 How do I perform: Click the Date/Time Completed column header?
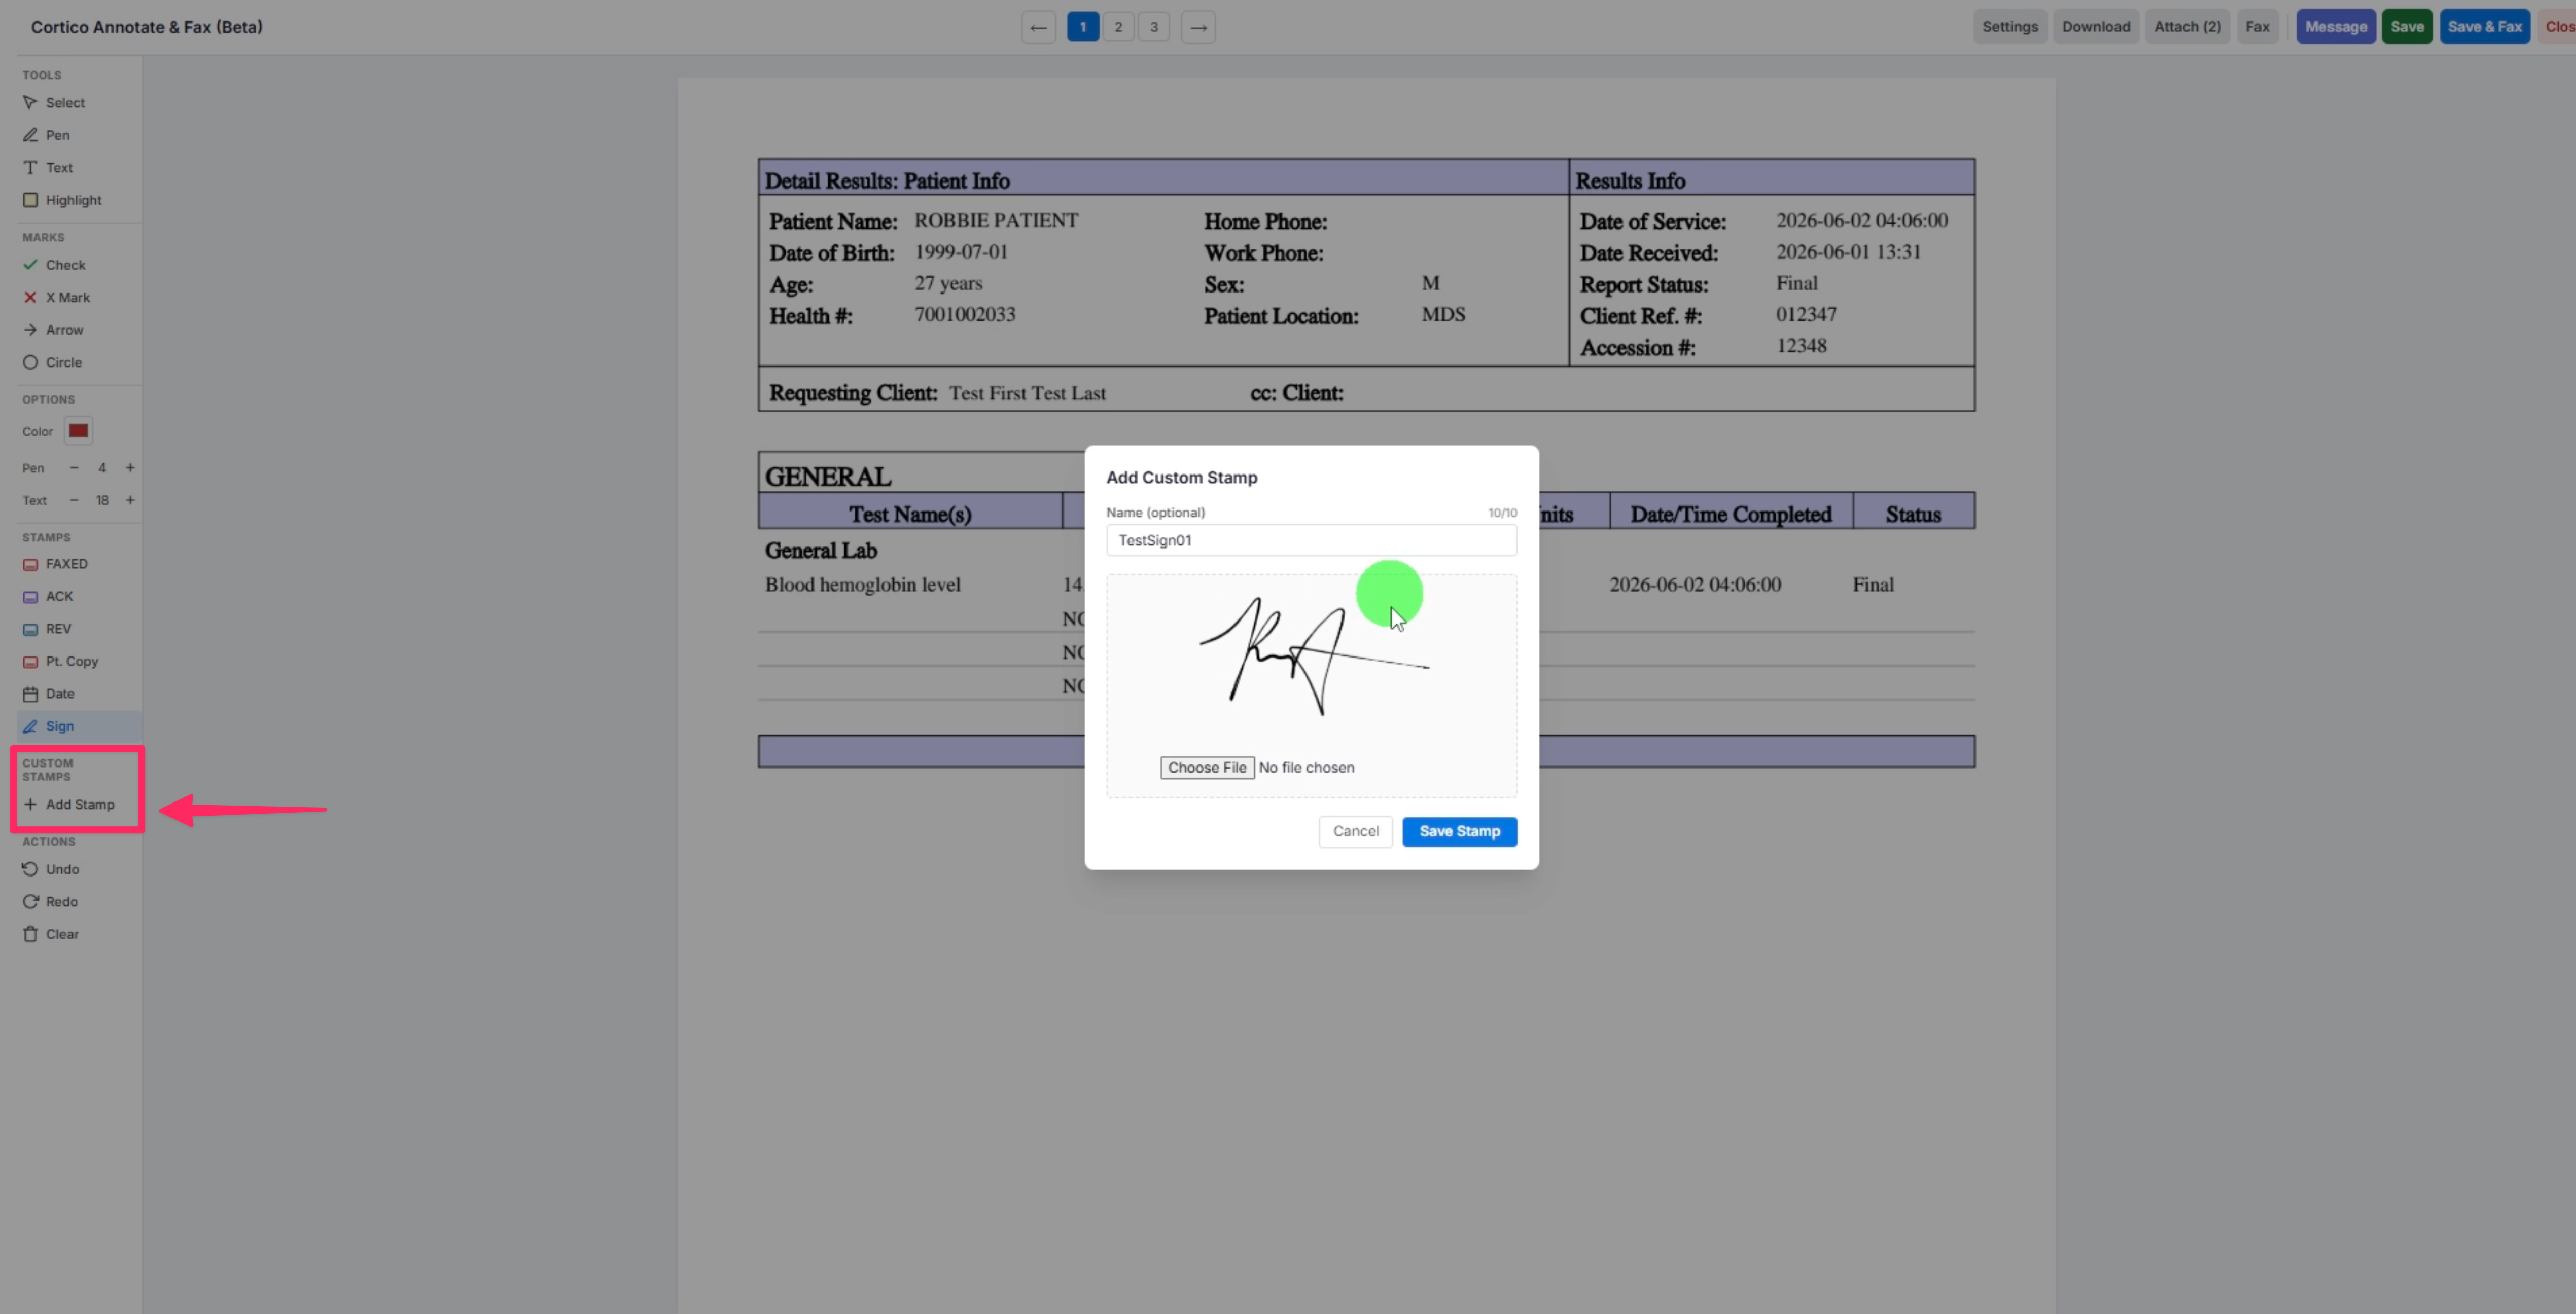[x=1731, y=514]
